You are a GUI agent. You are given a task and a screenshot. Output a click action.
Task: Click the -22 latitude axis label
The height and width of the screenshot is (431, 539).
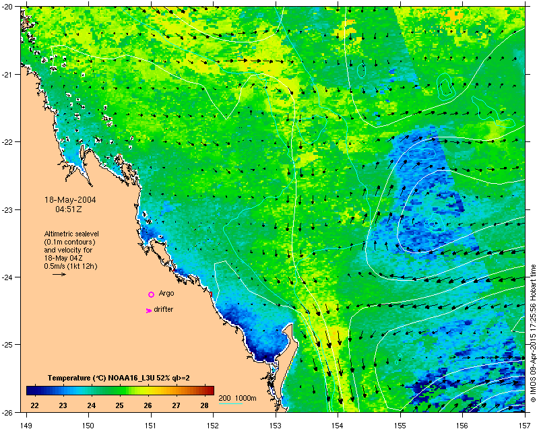7,142
